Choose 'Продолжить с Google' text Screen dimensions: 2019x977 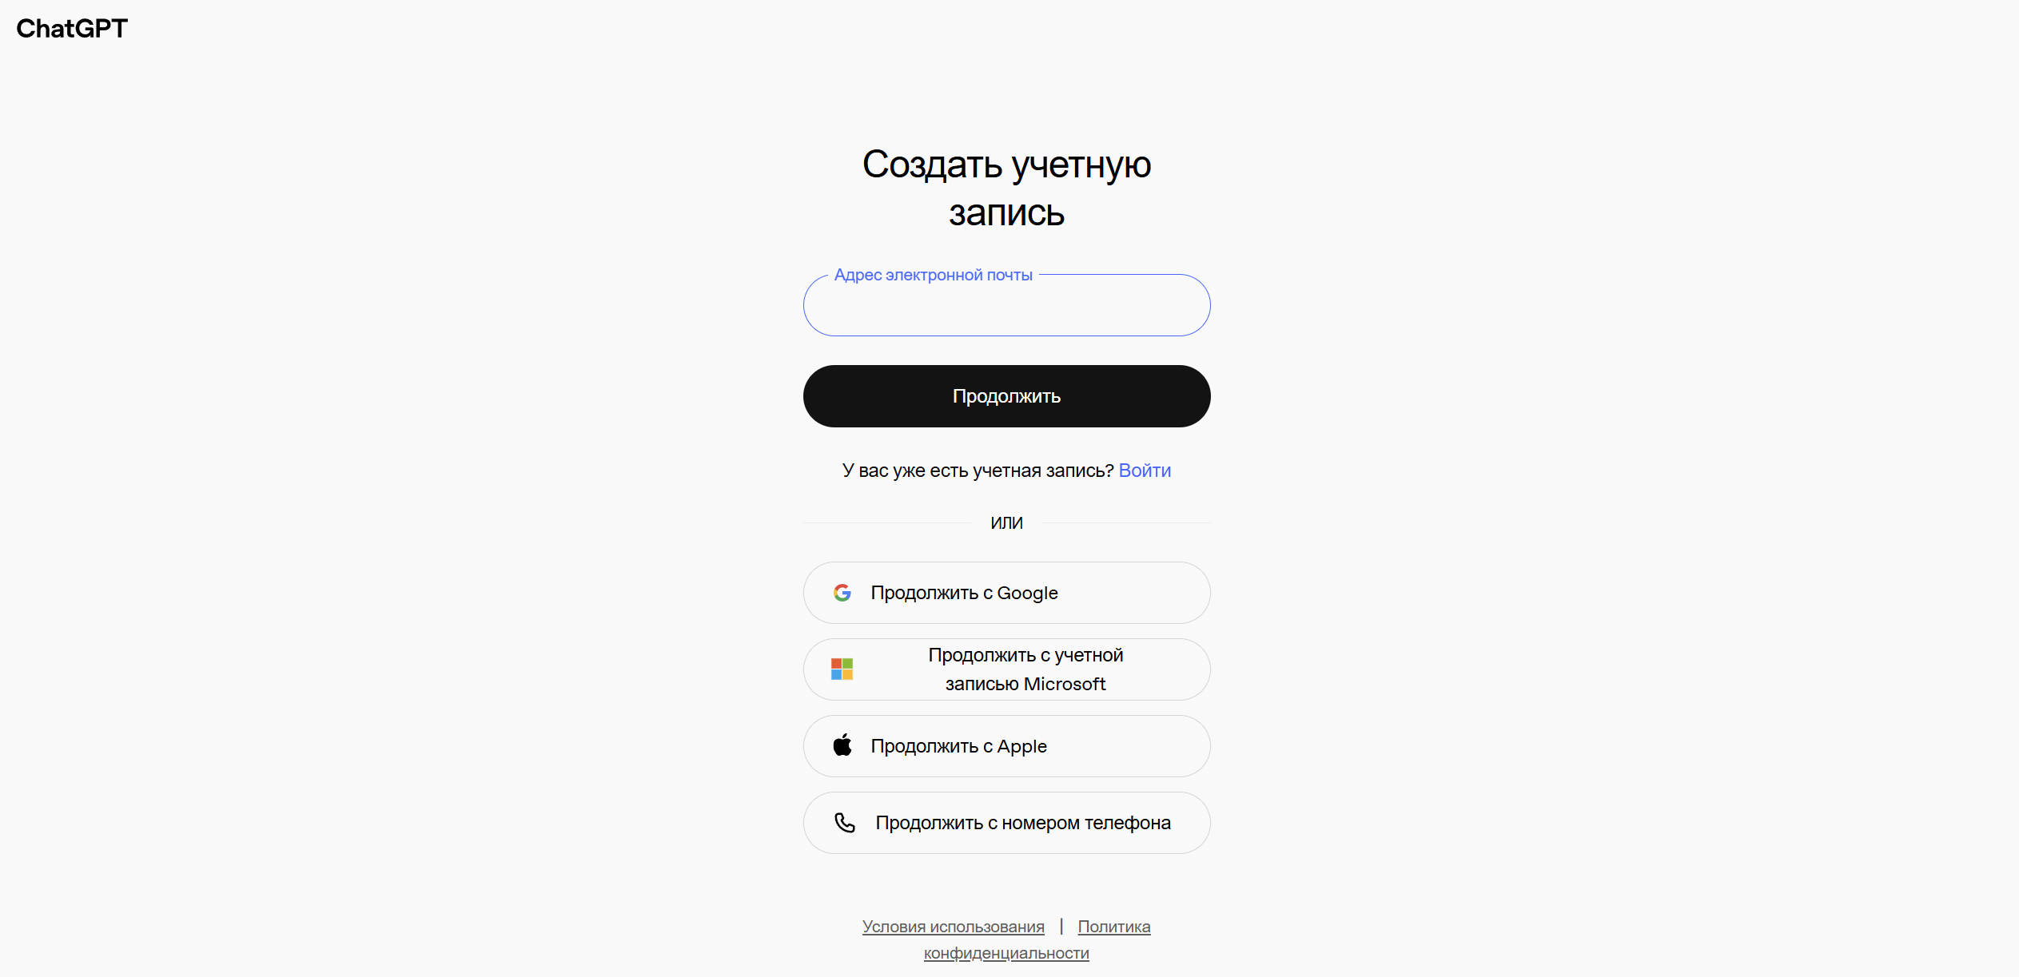964,593
